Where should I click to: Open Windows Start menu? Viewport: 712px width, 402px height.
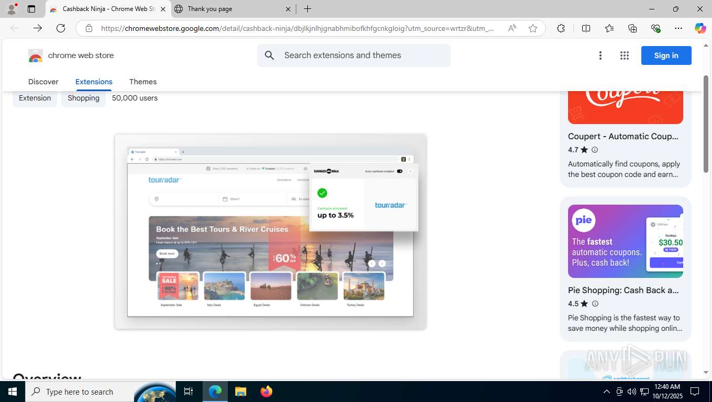[x=13, y=392]
